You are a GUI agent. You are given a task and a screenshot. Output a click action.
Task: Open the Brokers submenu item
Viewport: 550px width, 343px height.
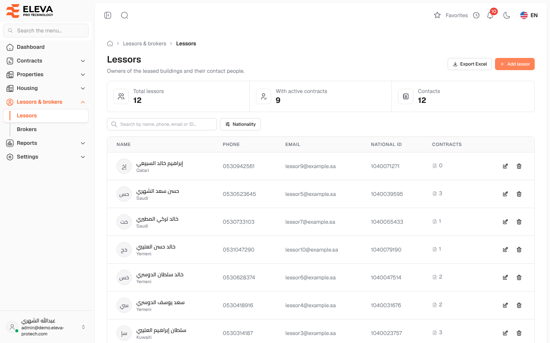coord(46,129)
